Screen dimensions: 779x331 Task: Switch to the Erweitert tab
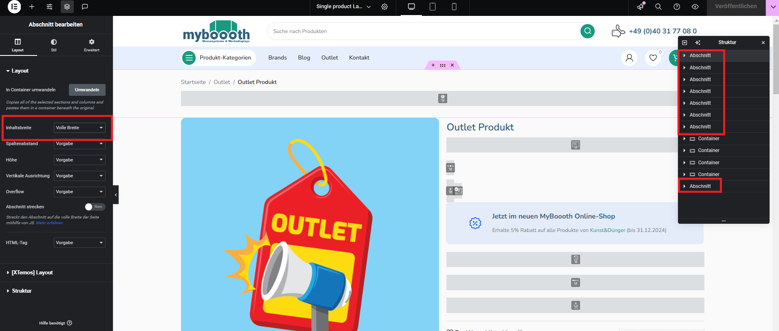(x=92, y=45)
